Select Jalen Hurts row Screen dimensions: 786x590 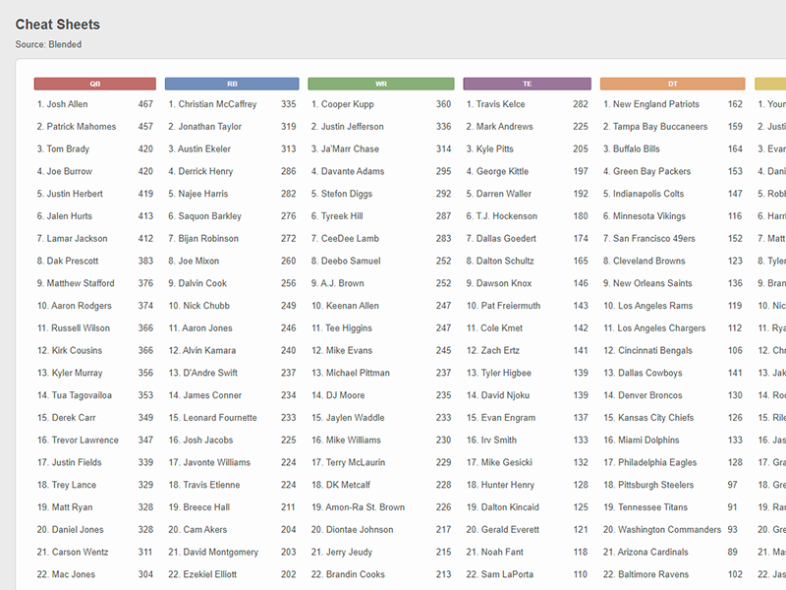tap(94, 216)
